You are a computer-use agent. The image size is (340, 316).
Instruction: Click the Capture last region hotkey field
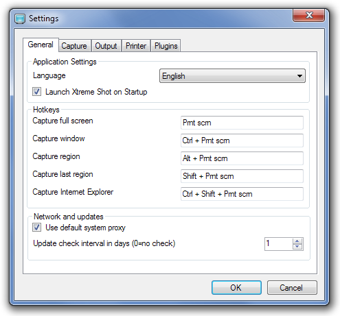[242, 176]
